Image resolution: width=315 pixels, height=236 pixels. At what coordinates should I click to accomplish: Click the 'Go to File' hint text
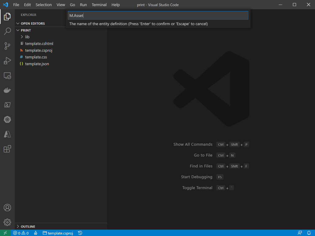[203, 155]
